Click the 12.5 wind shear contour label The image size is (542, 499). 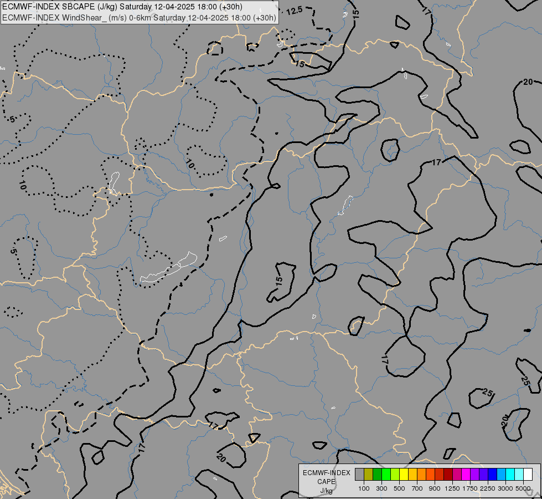click(x=294, y=11)
